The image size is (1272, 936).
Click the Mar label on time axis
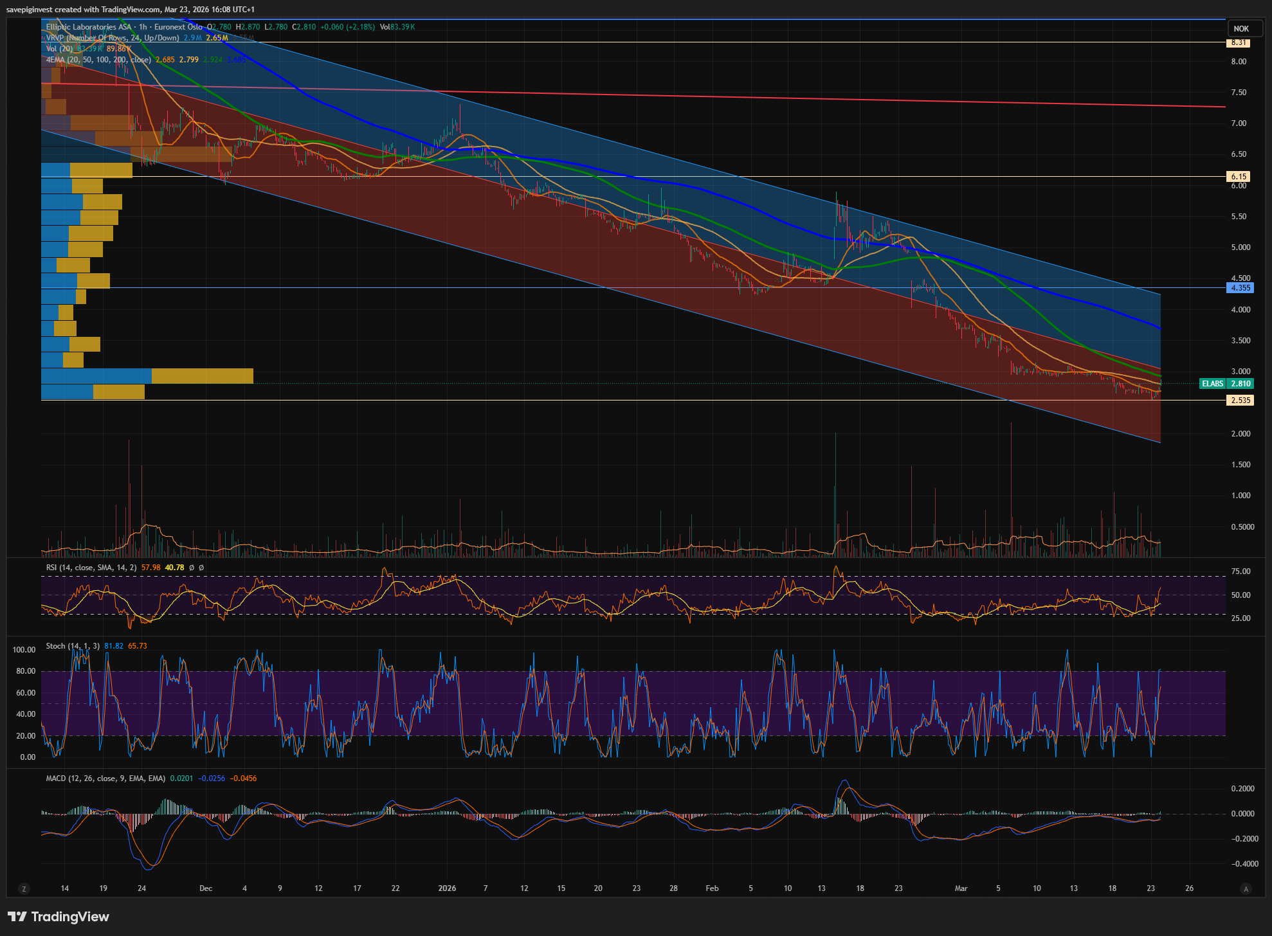961,888
